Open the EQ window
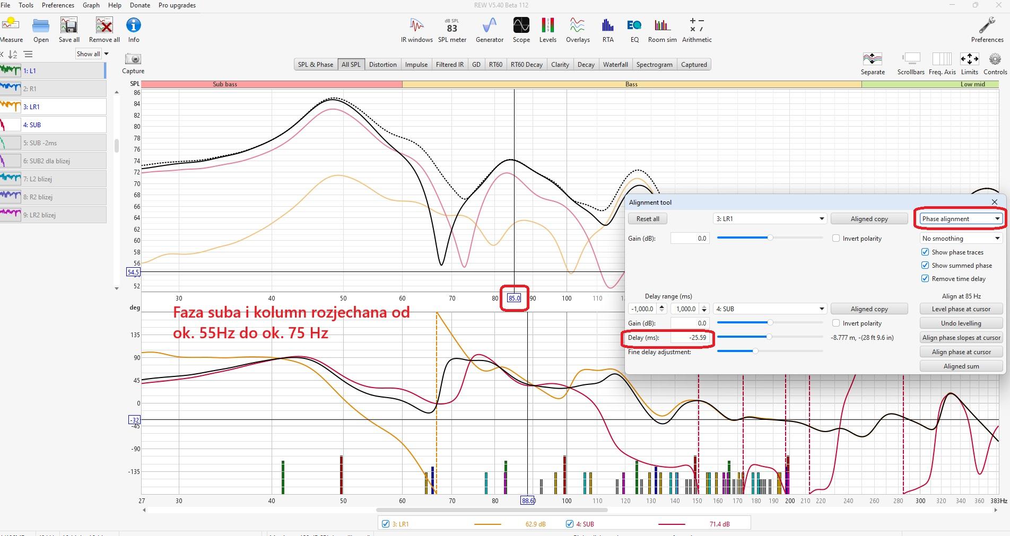The height and width of the screenshot is (536, 1010). (634, 30)
